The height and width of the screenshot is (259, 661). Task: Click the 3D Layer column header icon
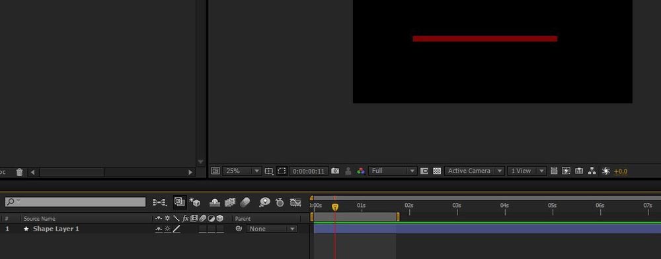pos(219,218)
